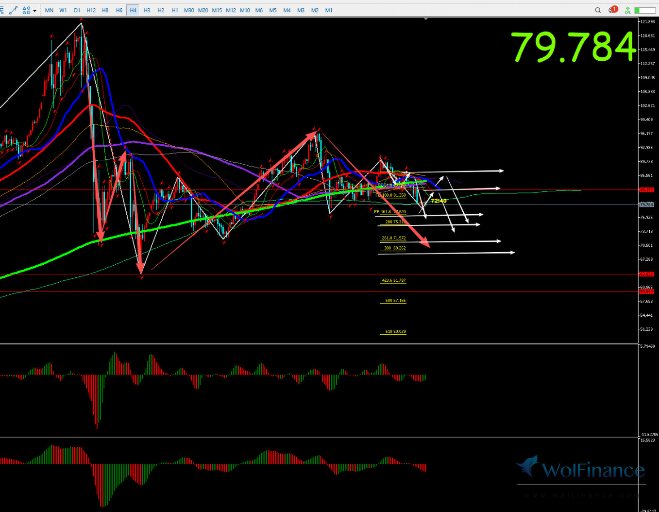
Task: Select the trendline drawing tool icon
Action: (x=13, y=10)
